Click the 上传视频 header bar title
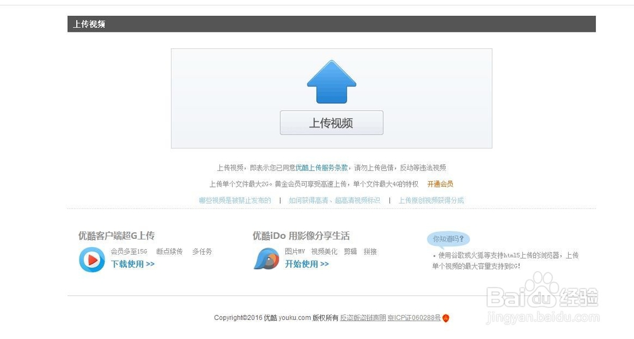The width and height of the screenshot is (634, 339). click(x=89, y=24)
